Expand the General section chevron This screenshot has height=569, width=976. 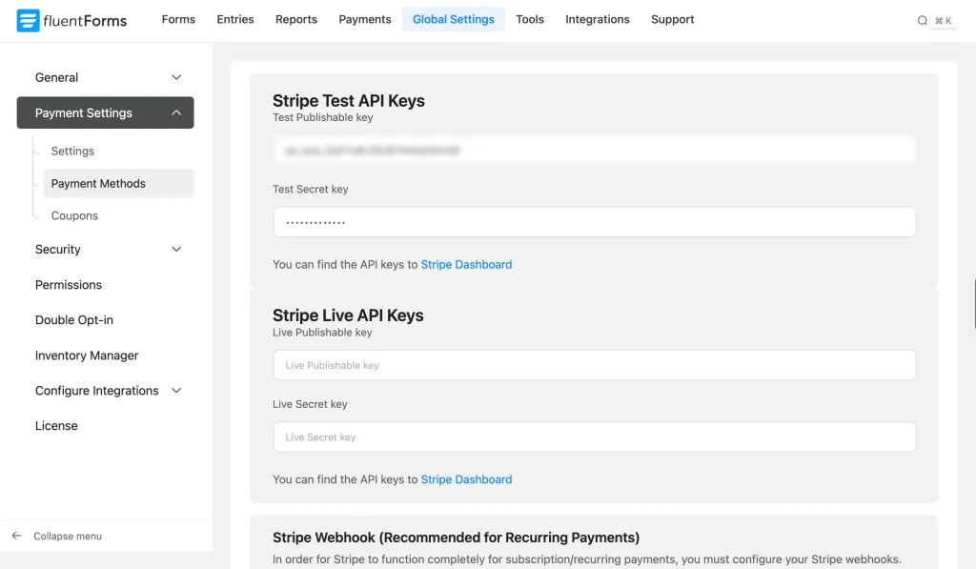click(x=176, y=78)
